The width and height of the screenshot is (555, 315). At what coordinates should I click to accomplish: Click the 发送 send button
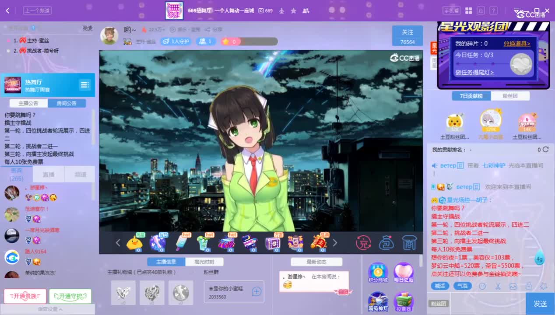540,304
